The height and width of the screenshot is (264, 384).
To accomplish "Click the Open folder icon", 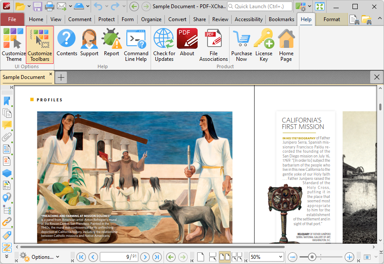I will (20, 6).
